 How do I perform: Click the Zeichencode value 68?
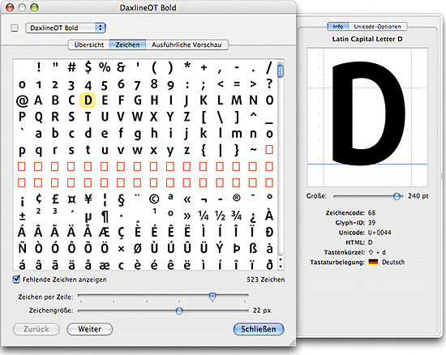coord(371,212)
